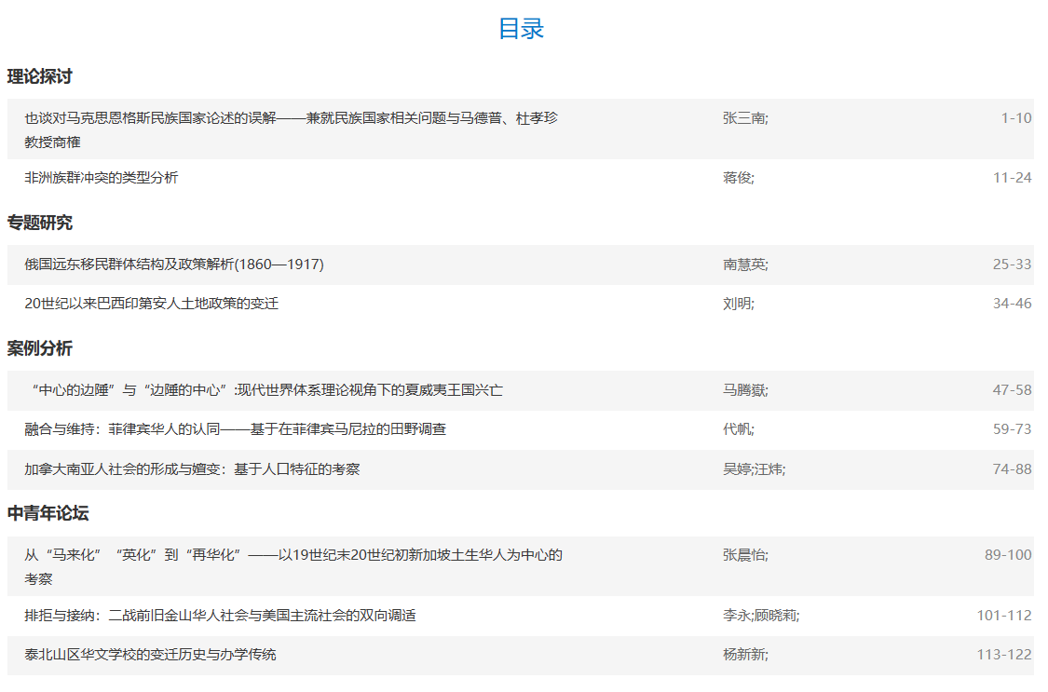The width and height of the screenshot is (1048, 692).
Task: Click co-author name 顾晓莉
Action: (776, 616)
